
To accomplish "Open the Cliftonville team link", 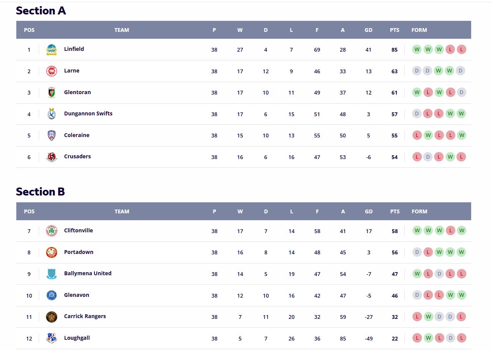I will 79,230.
